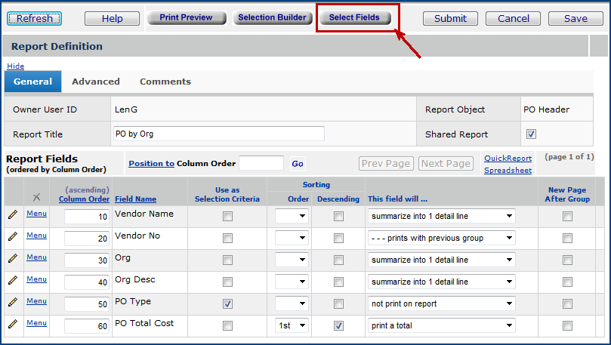Open 'not print on report' dropdown for PO Type
This screenshot has width=611, height=345.
pos(442,303)
